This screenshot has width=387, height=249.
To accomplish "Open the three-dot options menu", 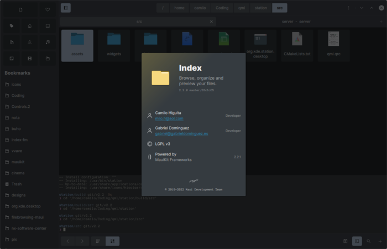I will click(x=348, y=8).
